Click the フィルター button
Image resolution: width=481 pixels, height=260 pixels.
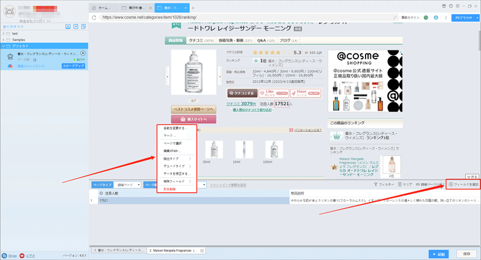point(384,185)
